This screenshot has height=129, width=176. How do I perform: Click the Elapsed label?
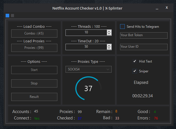(141, 82)
